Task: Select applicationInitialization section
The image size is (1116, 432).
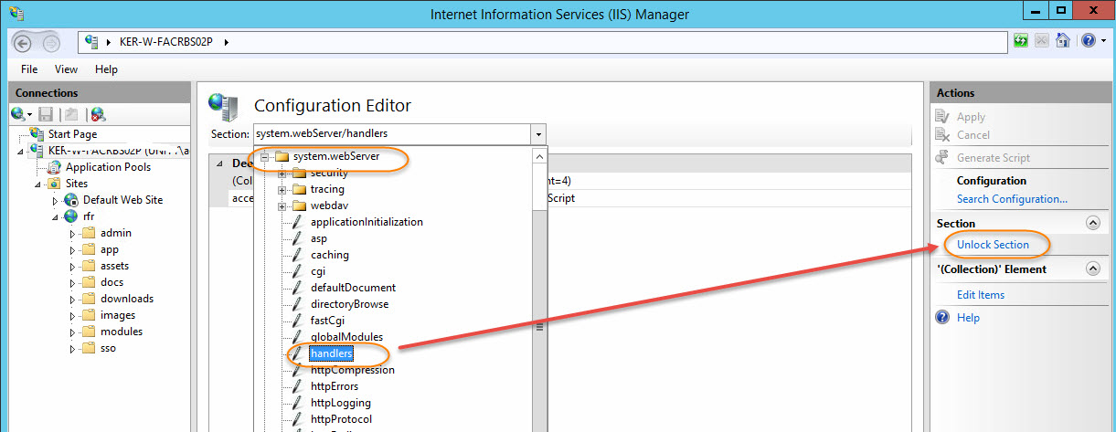Action: coord(367,222)
